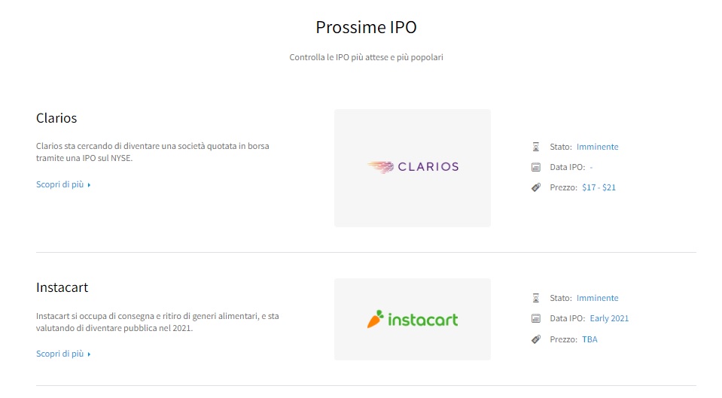722x398 pixels.
Task: Click the Clarios heading title
Action: tap(56, 118)
